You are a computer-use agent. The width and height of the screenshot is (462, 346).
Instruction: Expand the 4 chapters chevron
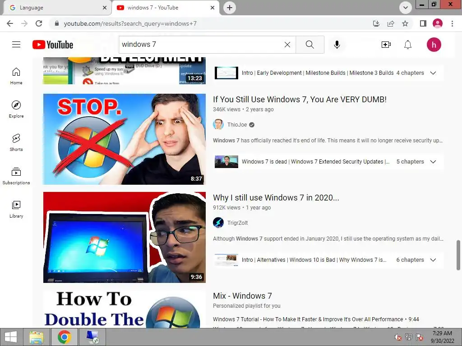tap(433, 73)
